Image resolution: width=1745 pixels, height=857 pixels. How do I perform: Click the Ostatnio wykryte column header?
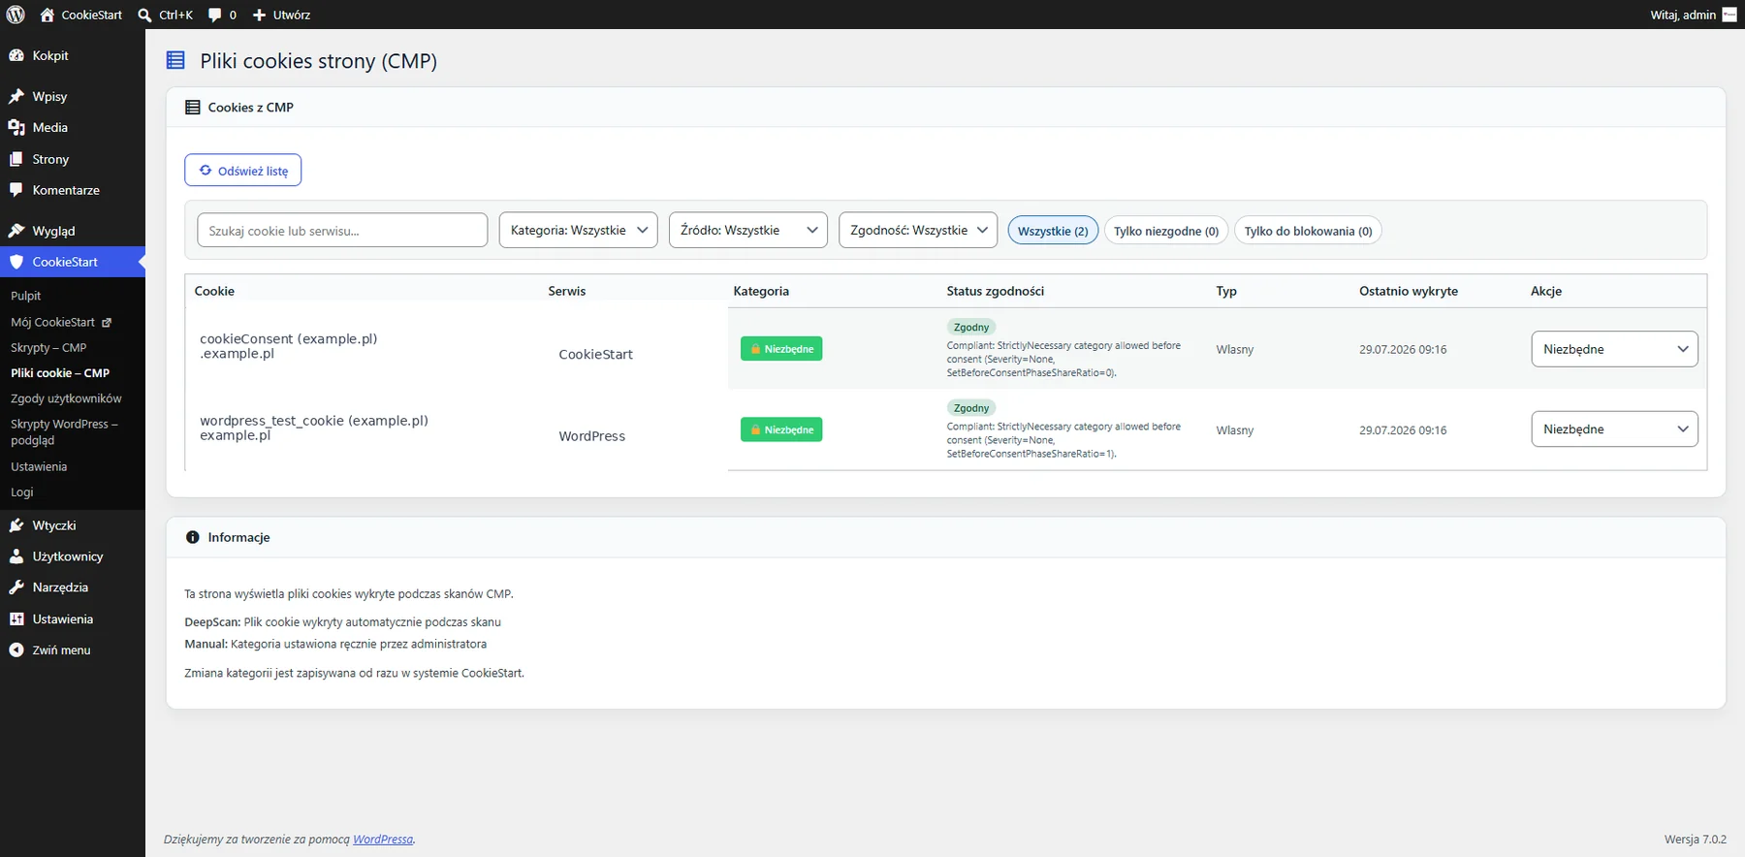click(1409, 291)
